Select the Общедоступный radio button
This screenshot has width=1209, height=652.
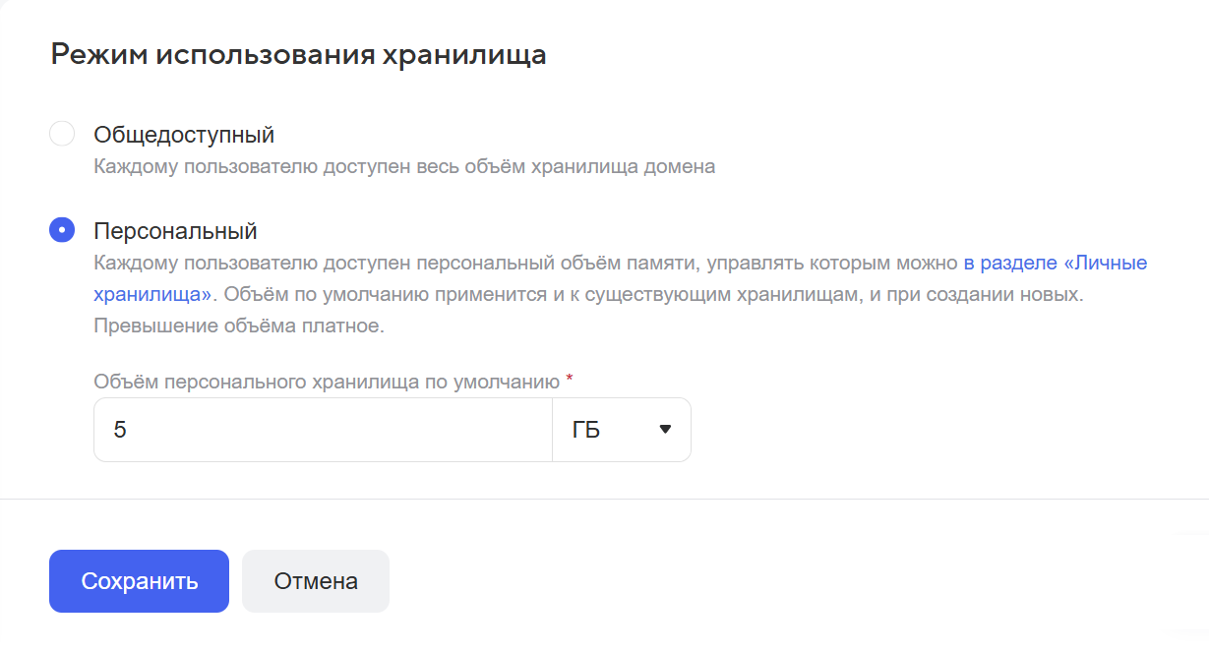pyautogui.click(x=62, y=134)
